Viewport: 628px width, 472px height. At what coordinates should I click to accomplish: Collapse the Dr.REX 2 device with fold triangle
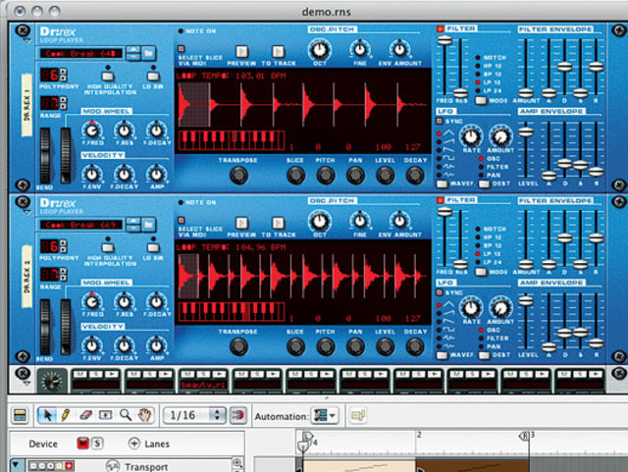[x=26, y=213]
